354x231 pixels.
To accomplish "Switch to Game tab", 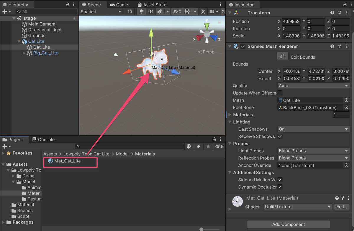I will click(119, 5).
